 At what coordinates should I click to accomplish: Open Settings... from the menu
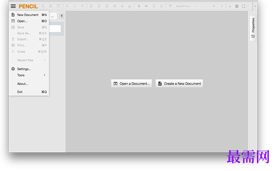tap(29, 69)
